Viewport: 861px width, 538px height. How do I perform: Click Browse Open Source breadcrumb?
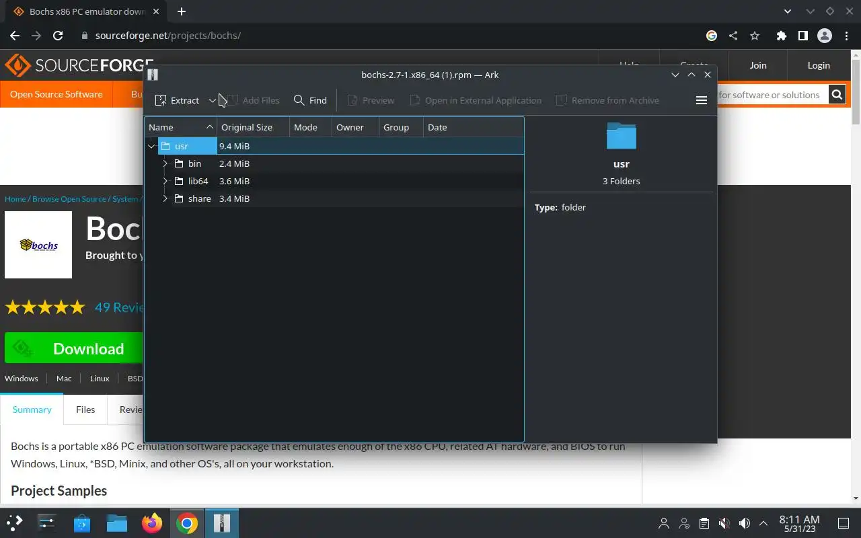tap(69, 199)
